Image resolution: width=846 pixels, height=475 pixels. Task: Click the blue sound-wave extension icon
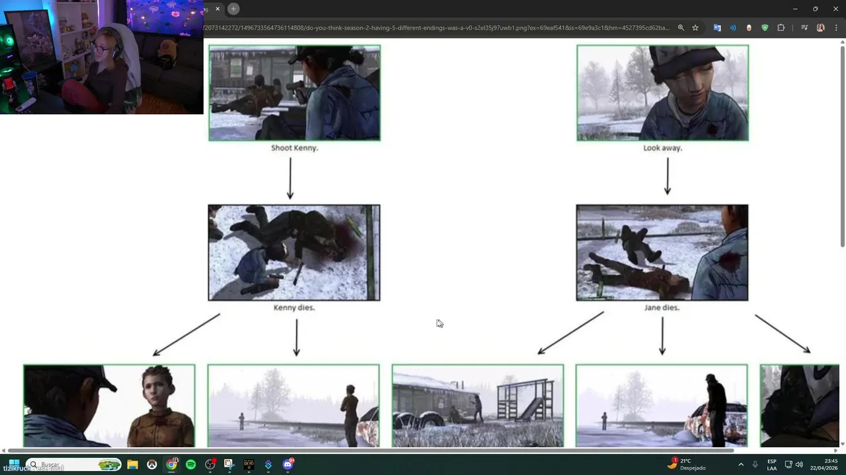point(733,28)
